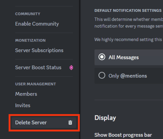
Task: Click the pink boost gem icon
Action: (71, 67)
